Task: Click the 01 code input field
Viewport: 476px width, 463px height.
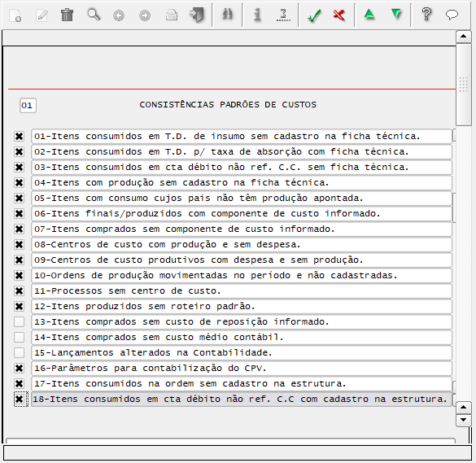Action: pyautogui.click(x=28, y=105)
